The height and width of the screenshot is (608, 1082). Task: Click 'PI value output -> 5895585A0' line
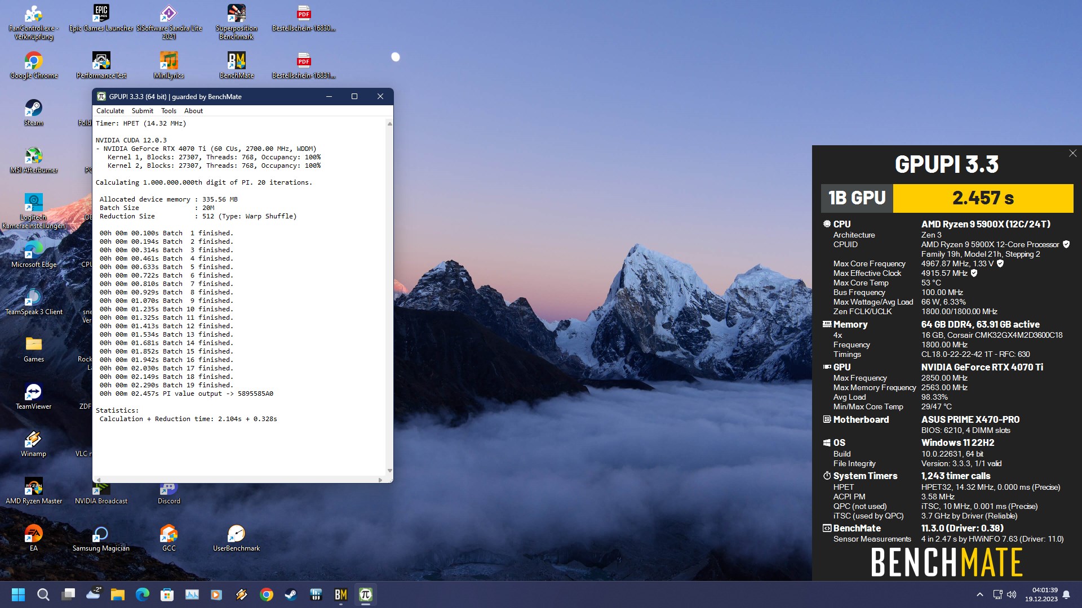pos(186,394)
